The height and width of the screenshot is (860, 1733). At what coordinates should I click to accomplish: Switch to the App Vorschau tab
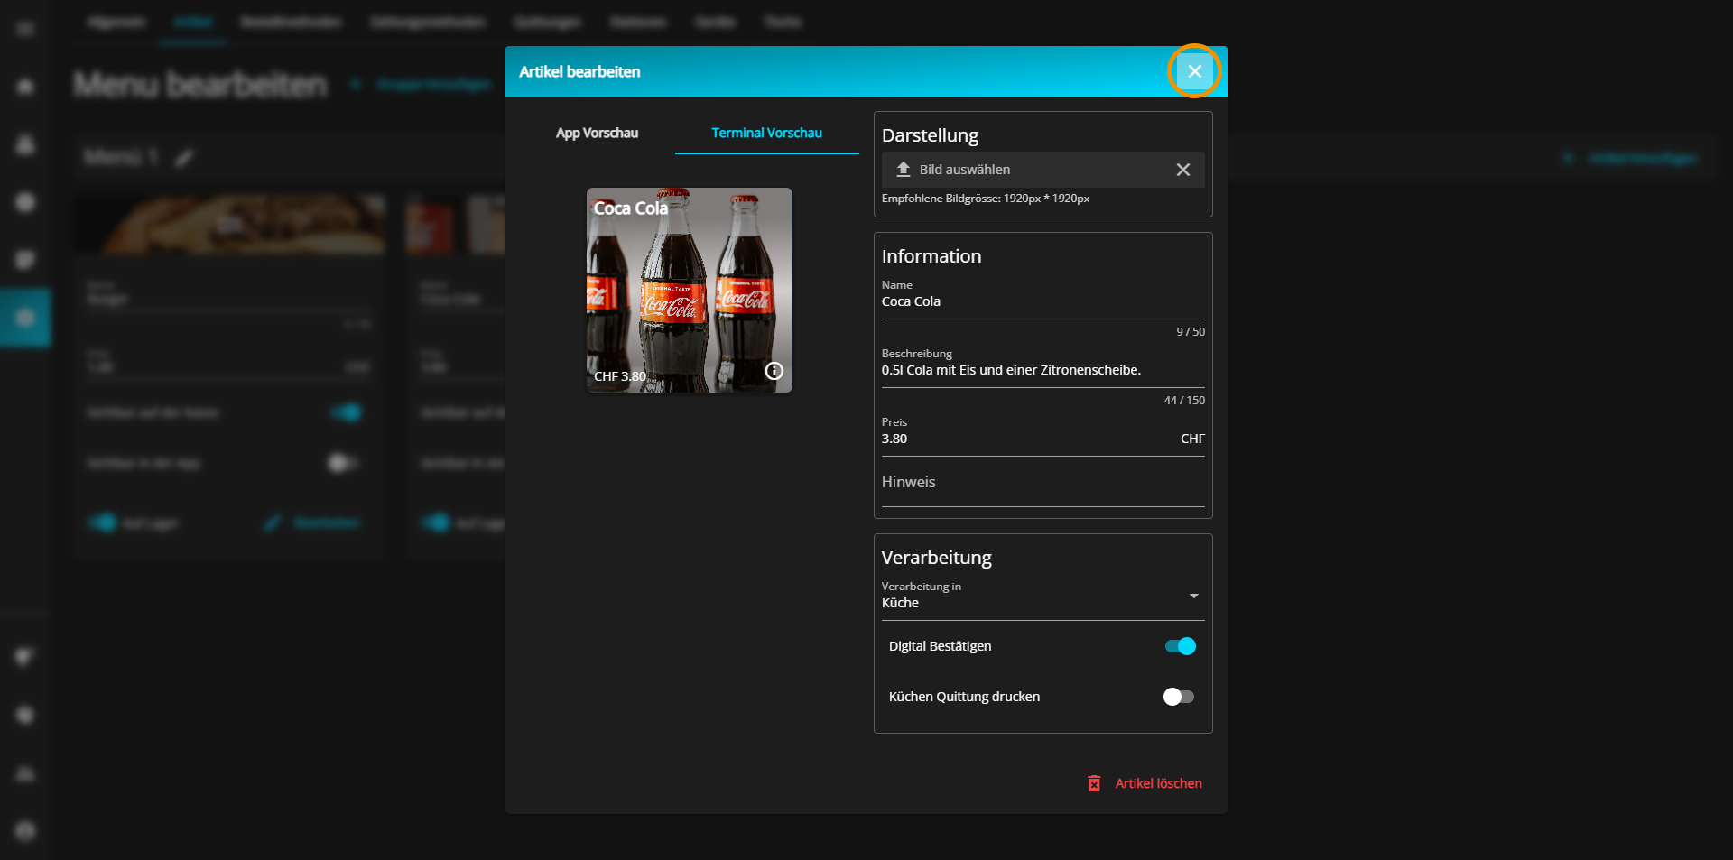coord(597,133)
